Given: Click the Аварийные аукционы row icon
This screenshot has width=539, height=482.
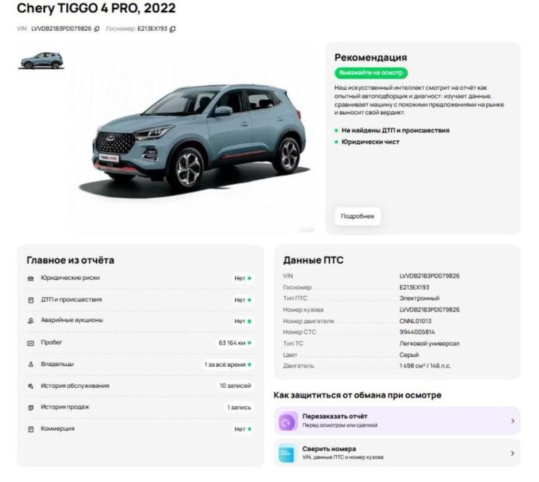Looking at the screenshot, I should pyautogui.click(x=31, y=321).
